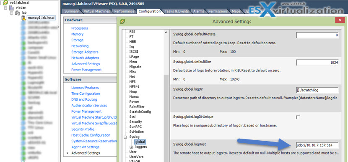Open the Virtual Machines tab
The width and height of the screenshot is (348, 162).
[x=96, y=11]
